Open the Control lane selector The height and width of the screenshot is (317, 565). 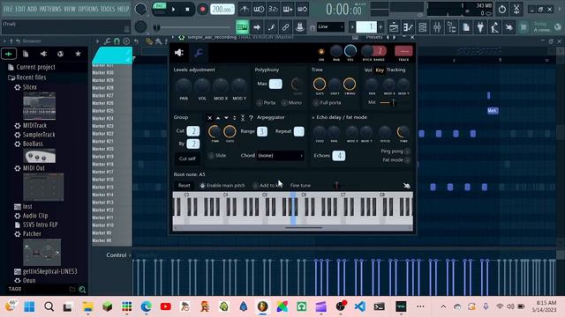pyautogui.click(x=118, y=255)
